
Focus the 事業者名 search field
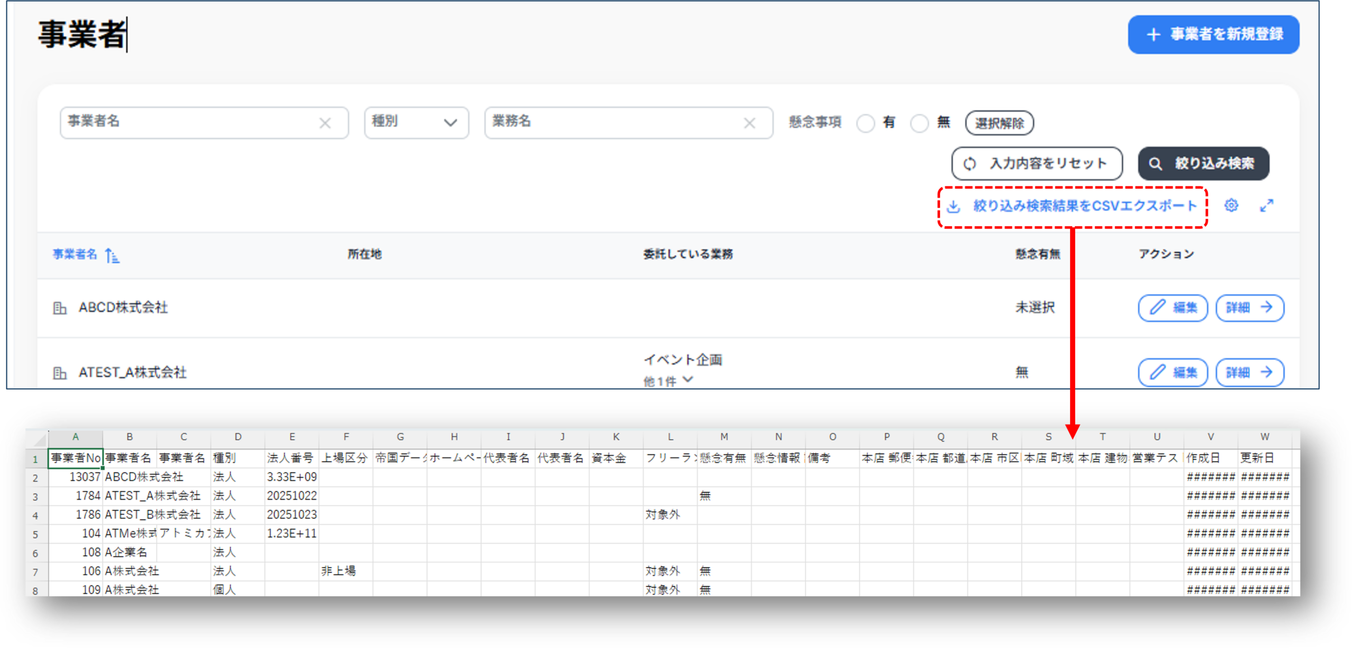coord(204,123)
